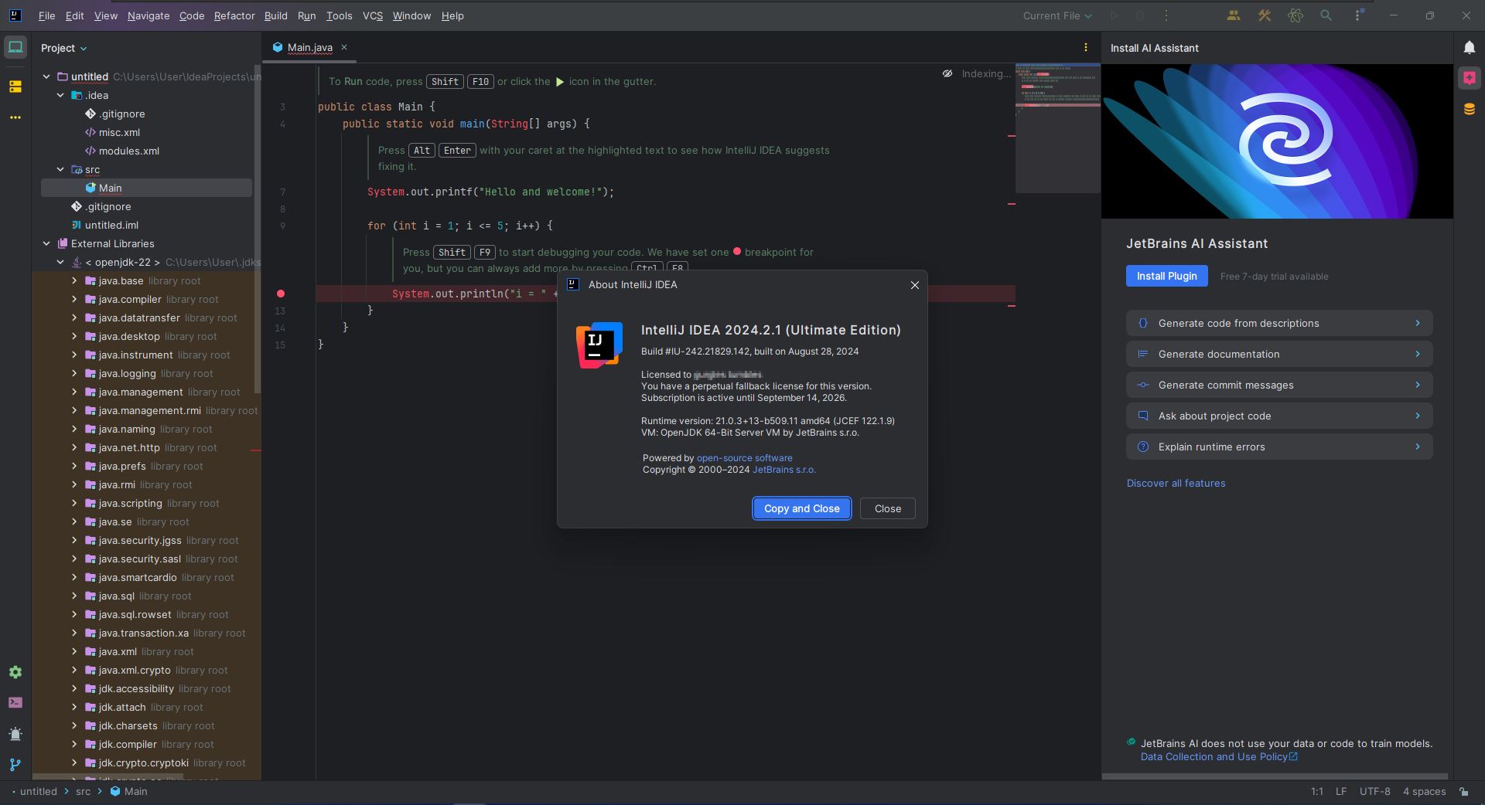Click Explain runtime errors row

(1279, 447)
